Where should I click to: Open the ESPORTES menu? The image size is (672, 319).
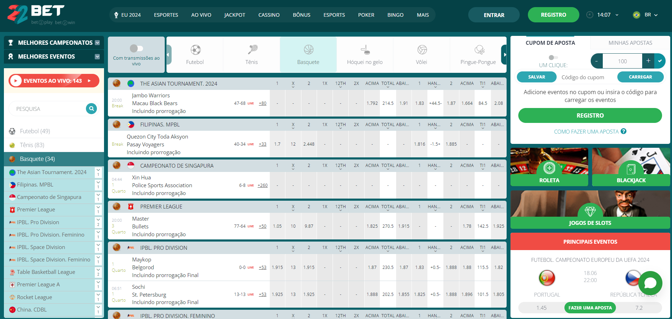166,15
